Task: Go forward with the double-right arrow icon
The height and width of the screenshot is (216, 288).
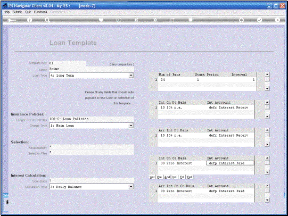Action: point(155,20)
